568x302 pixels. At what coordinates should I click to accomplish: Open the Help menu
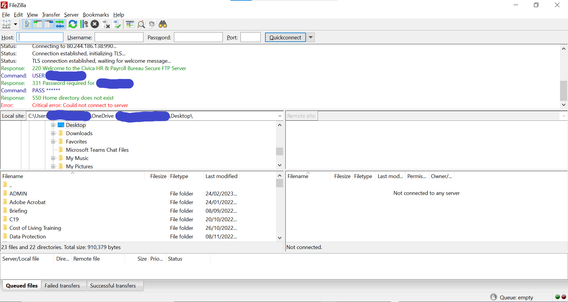119,15
